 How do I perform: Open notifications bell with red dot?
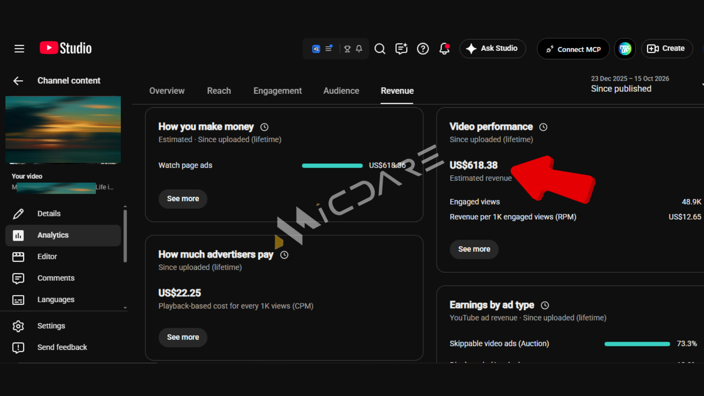point(445,49)
